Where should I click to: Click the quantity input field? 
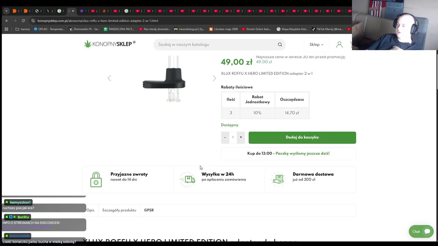[233, 137]
